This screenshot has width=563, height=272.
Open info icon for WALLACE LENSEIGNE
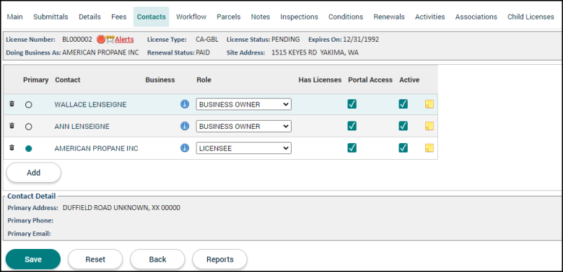[x=185, y=104]
